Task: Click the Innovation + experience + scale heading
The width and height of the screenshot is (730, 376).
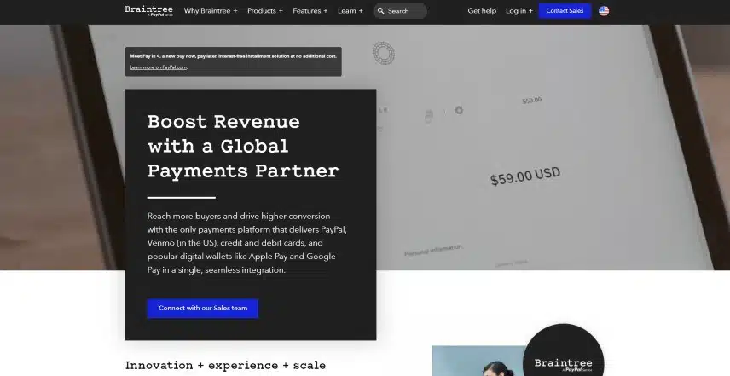Action: click(225, 365)
